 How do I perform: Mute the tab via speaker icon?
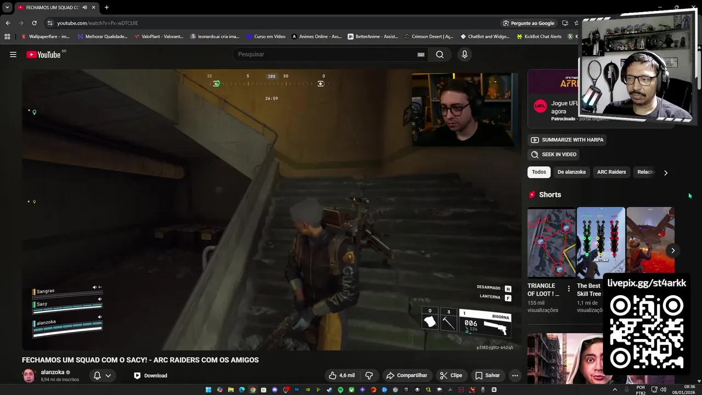[x=85, y=8]
